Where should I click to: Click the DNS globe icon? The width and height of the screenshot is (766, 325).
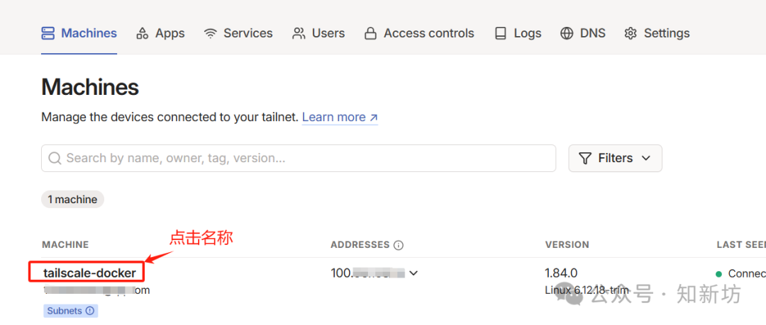567,33
